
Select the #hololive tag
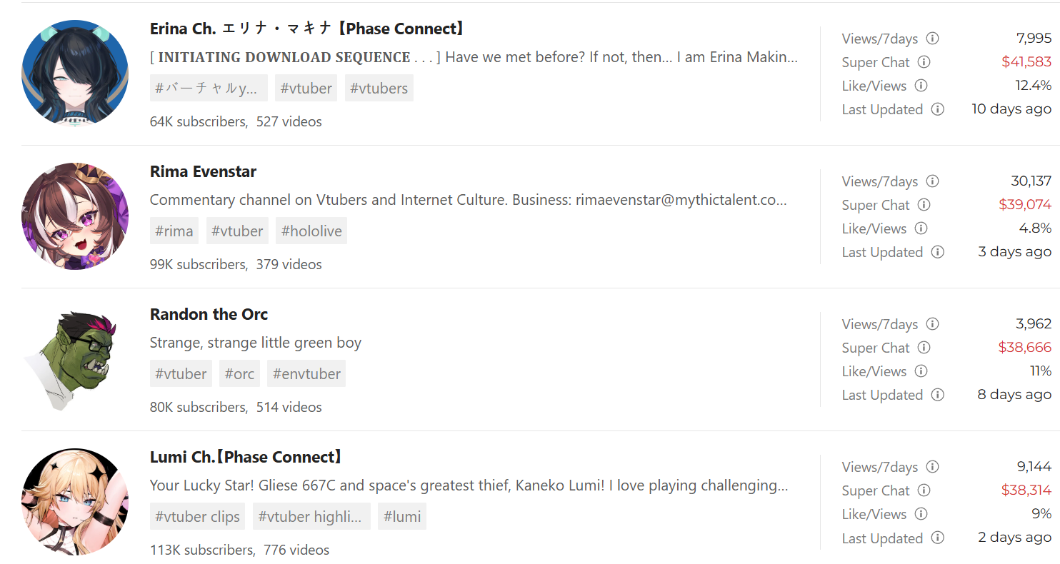(311, 231)
